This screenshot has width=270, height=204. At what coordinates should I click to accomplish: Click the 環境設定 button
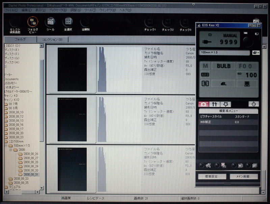pos(212,176)
